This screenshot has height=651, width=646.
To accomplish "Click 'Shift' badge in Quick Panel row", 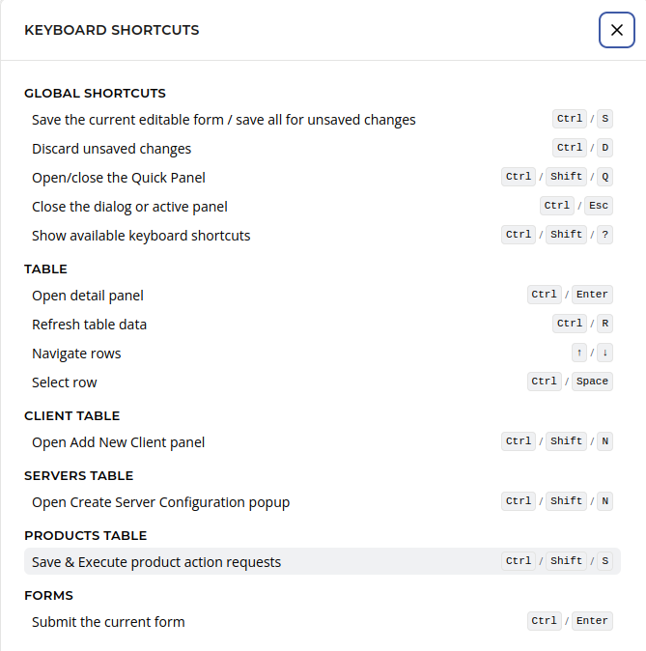I will point(566,177).
